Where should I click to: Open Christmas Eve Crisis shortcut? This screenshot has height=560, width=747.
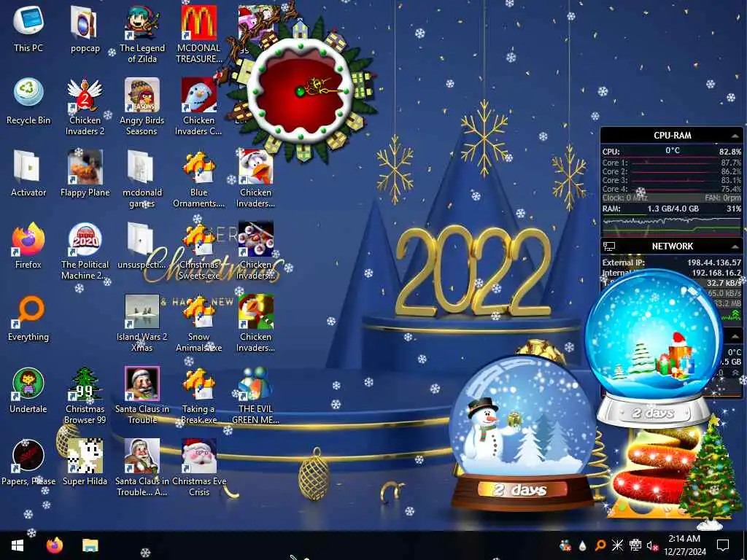click(x=198, y=467)
